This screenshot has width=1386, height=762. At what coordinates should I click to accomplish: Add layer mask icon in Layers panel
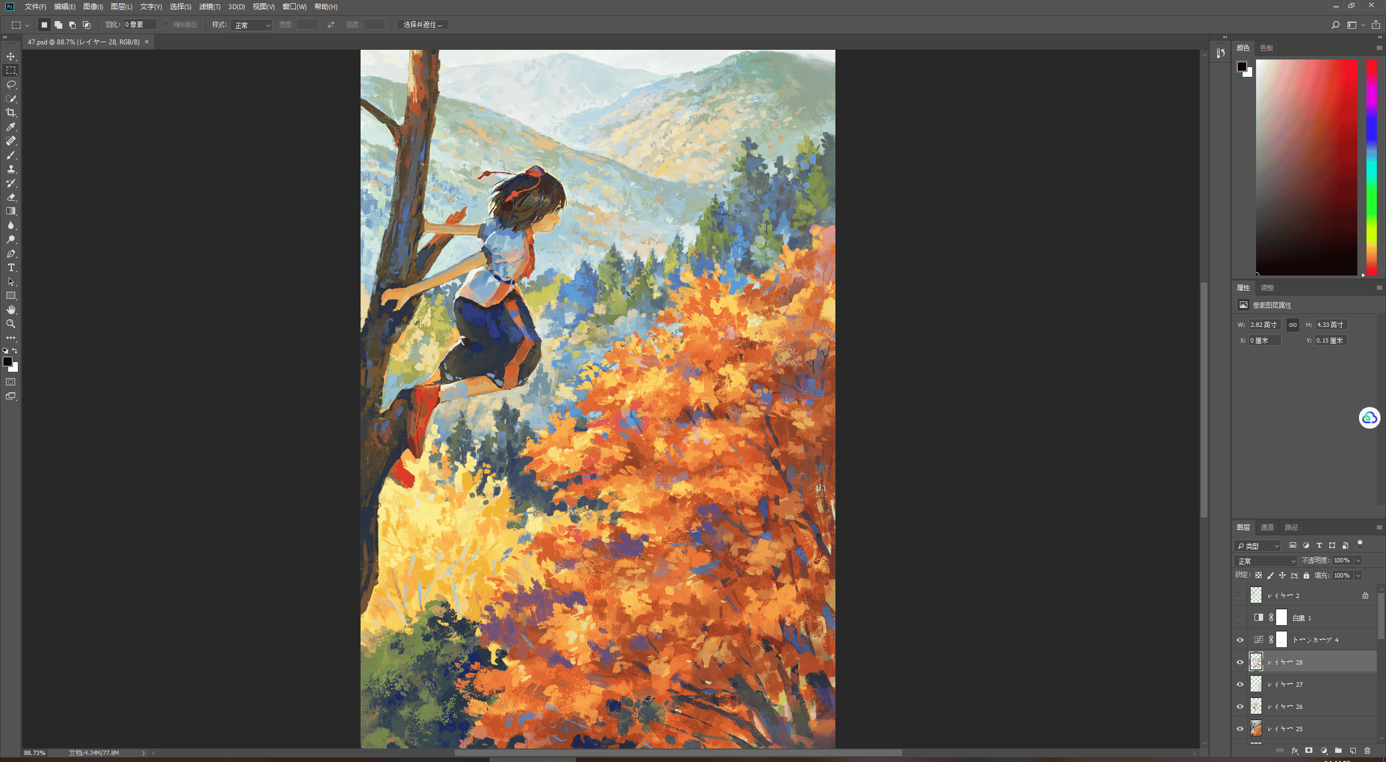(1309, 751)
